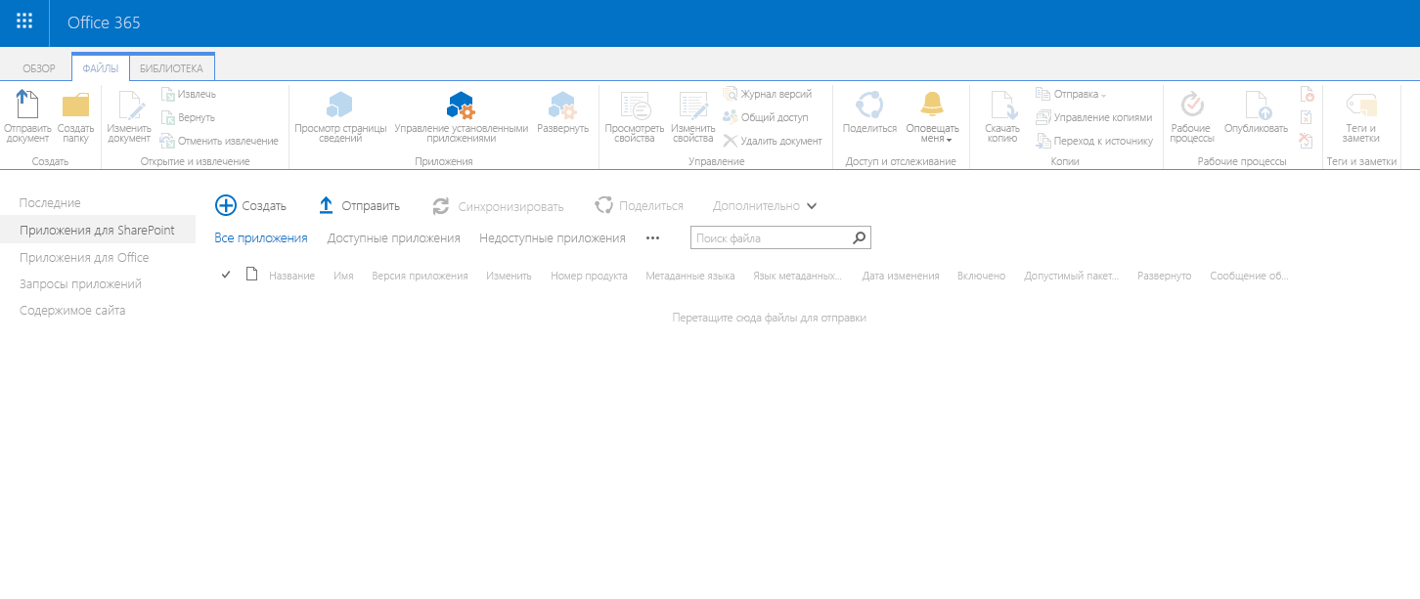Viewport: 1420px width, 599px height.
Task: Click Общий доступ in ribbon
Action: point(766,117)
